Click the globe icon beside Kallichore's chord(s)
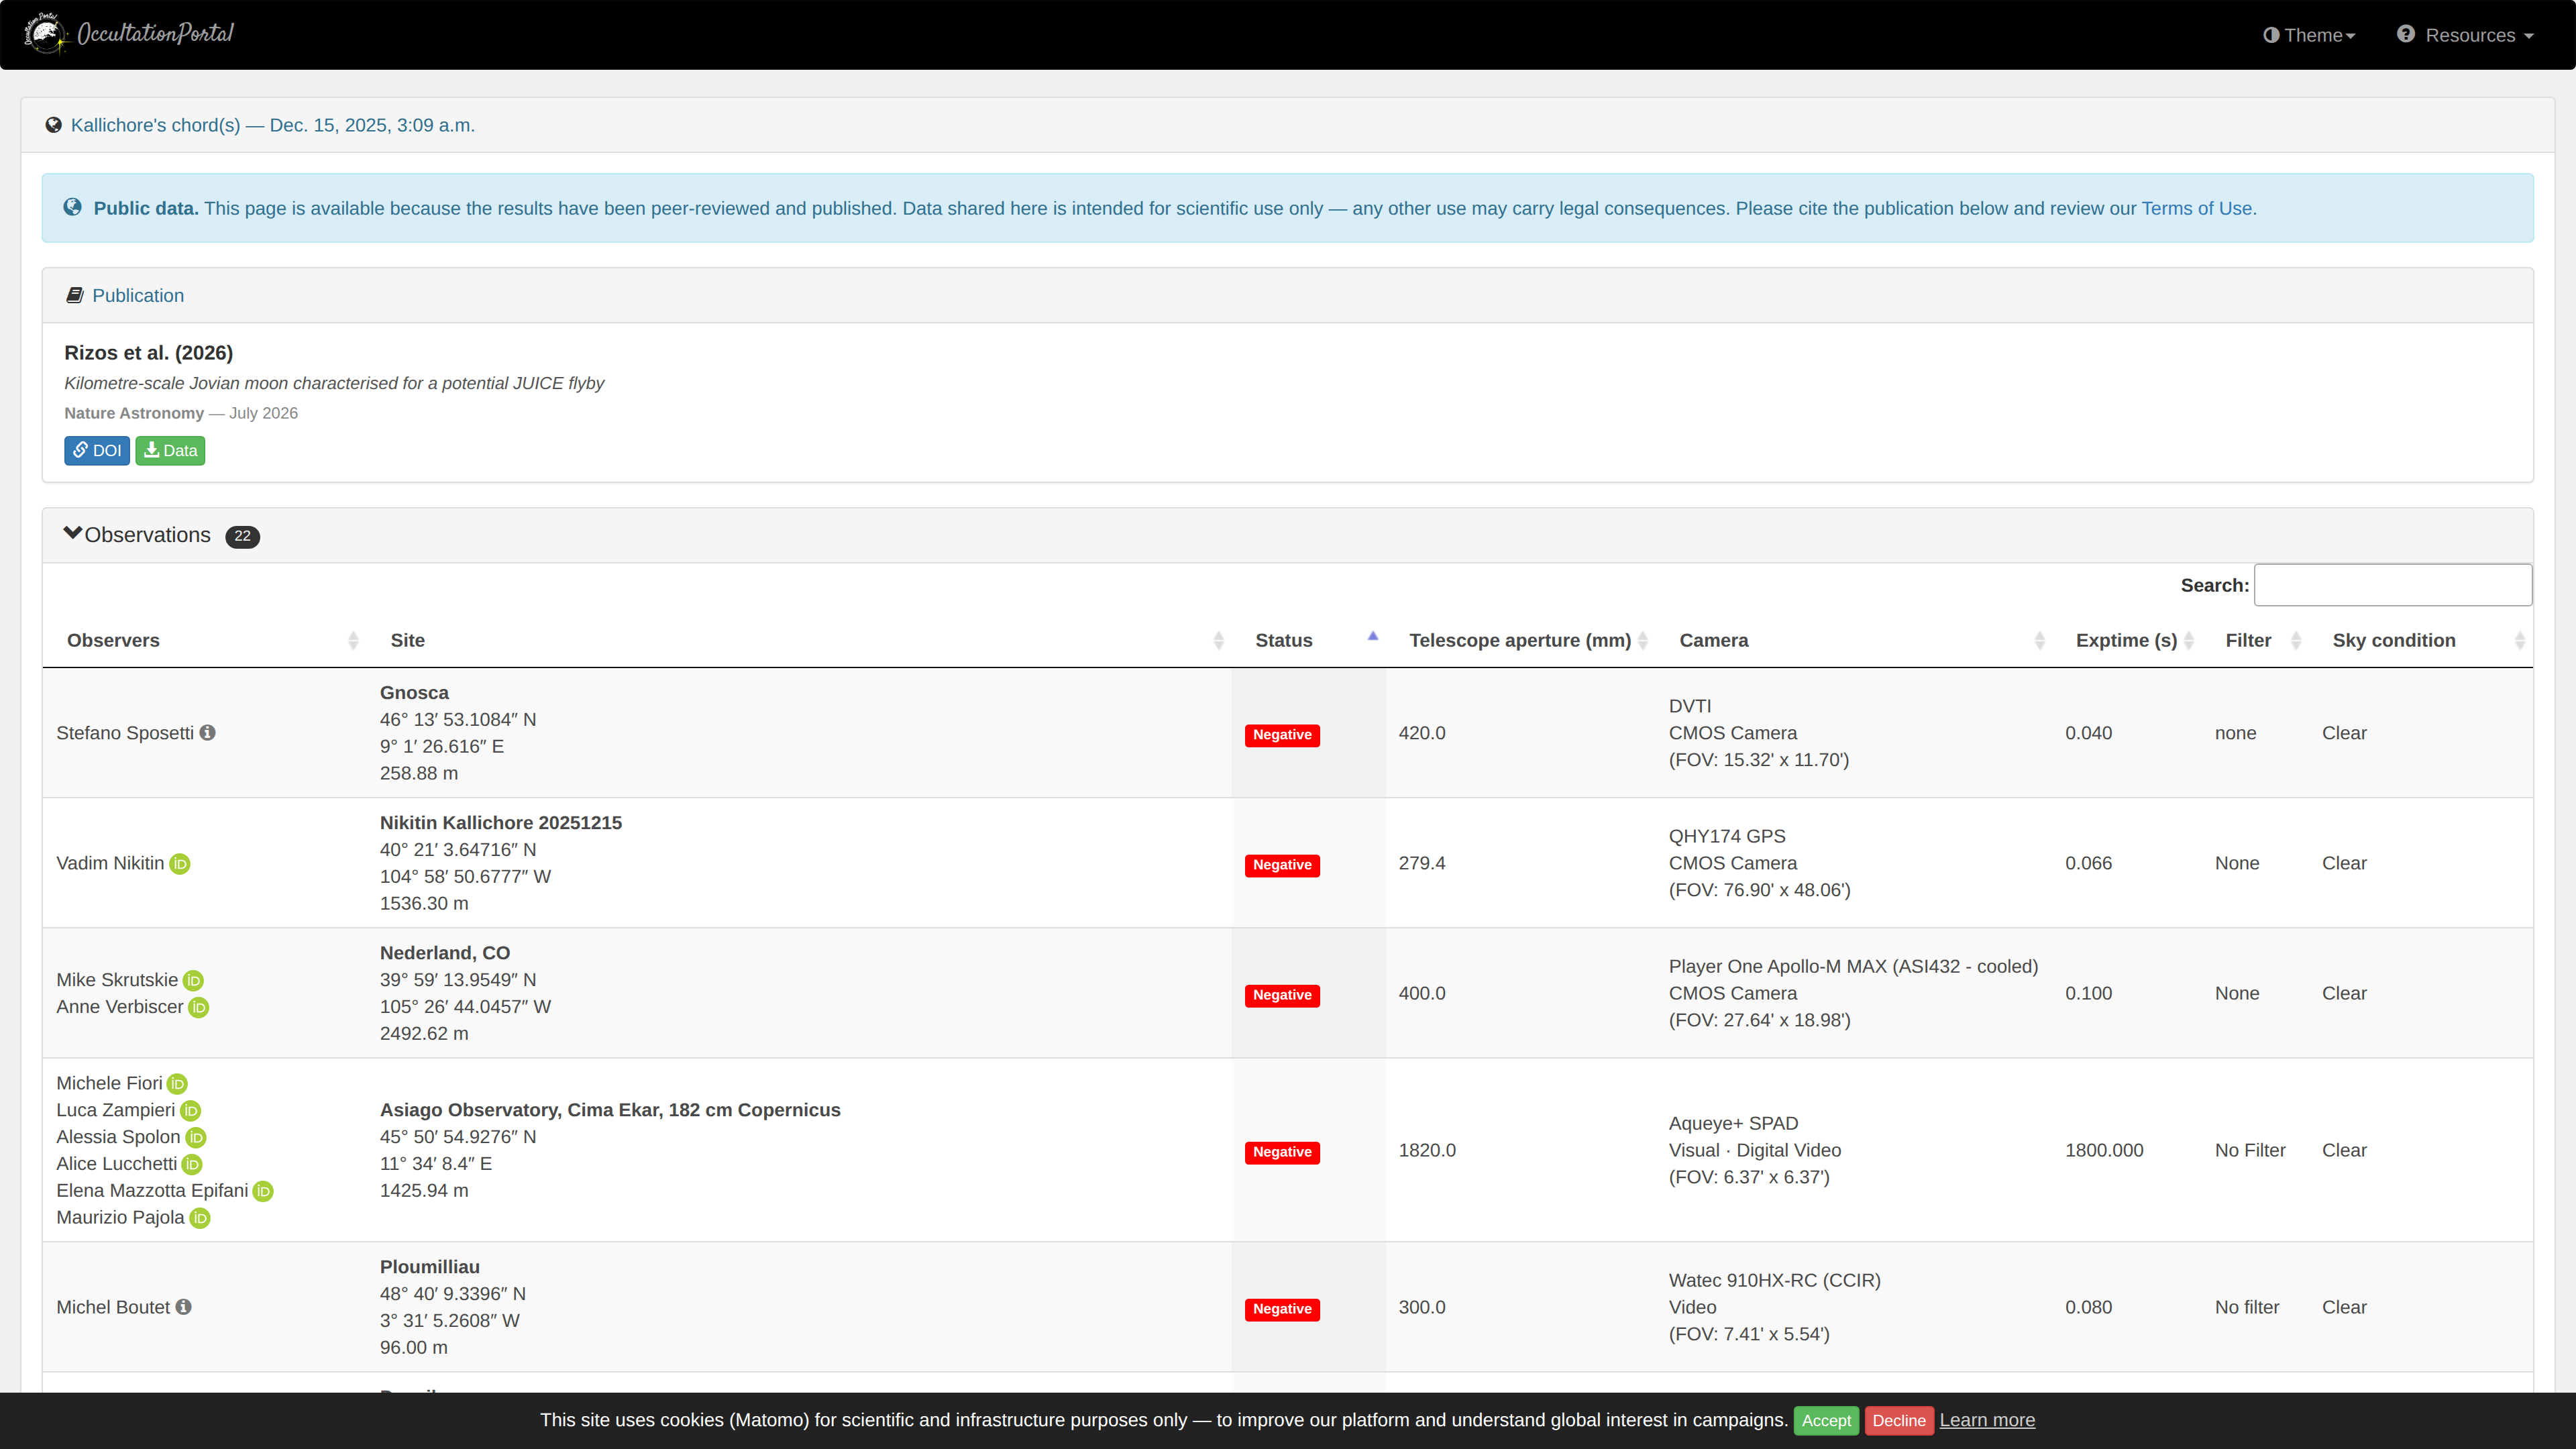The width and height of the screenshot is (2576, 1449). coord(54,125)
